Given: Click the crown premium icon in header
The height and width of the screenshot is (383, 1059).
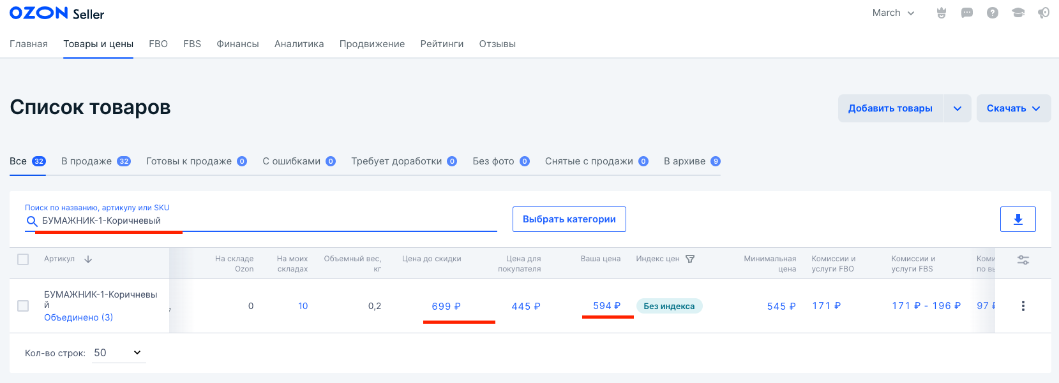Looking at the screenshot, I should (941, 13).
